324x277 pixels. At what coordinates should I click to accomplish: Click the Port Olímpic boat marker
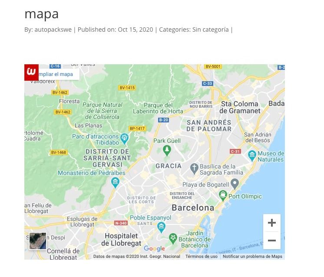tap(223, 196)
